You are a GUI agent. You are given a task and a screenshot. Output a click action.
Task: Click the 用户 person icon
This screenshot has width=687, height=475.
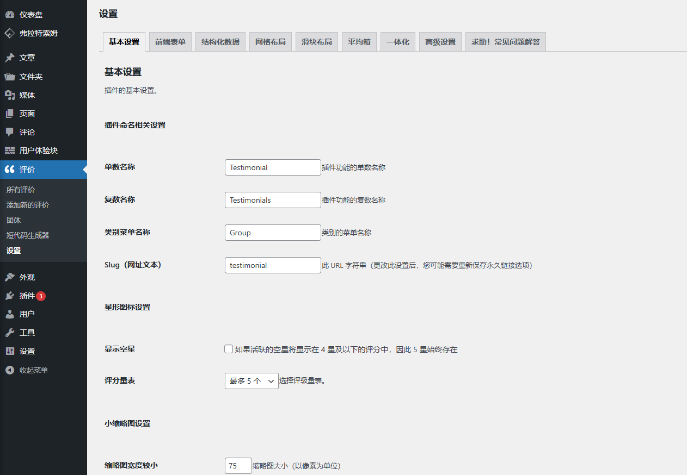click(x=10, y=314)
